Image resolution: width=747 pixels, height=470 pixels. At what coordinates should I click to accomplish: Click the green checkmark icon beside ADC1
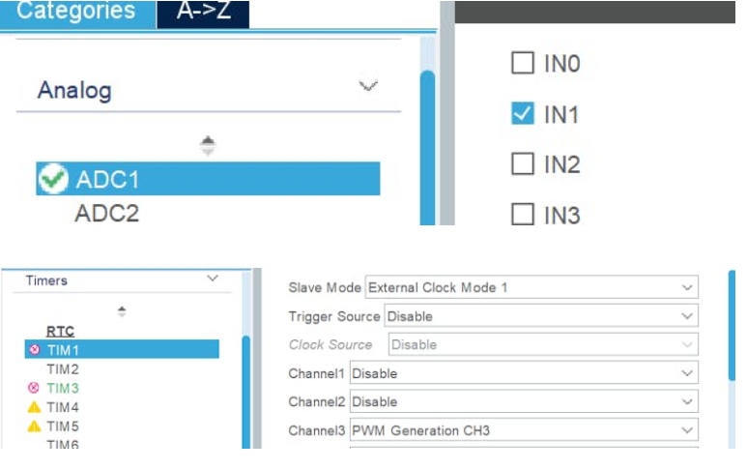tap(53, 179)
